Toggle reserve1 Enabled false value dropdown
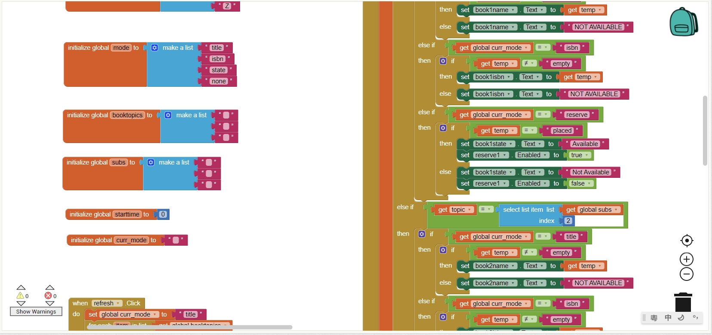This screenshot has width=712, height=335. (x=589, y=183)
